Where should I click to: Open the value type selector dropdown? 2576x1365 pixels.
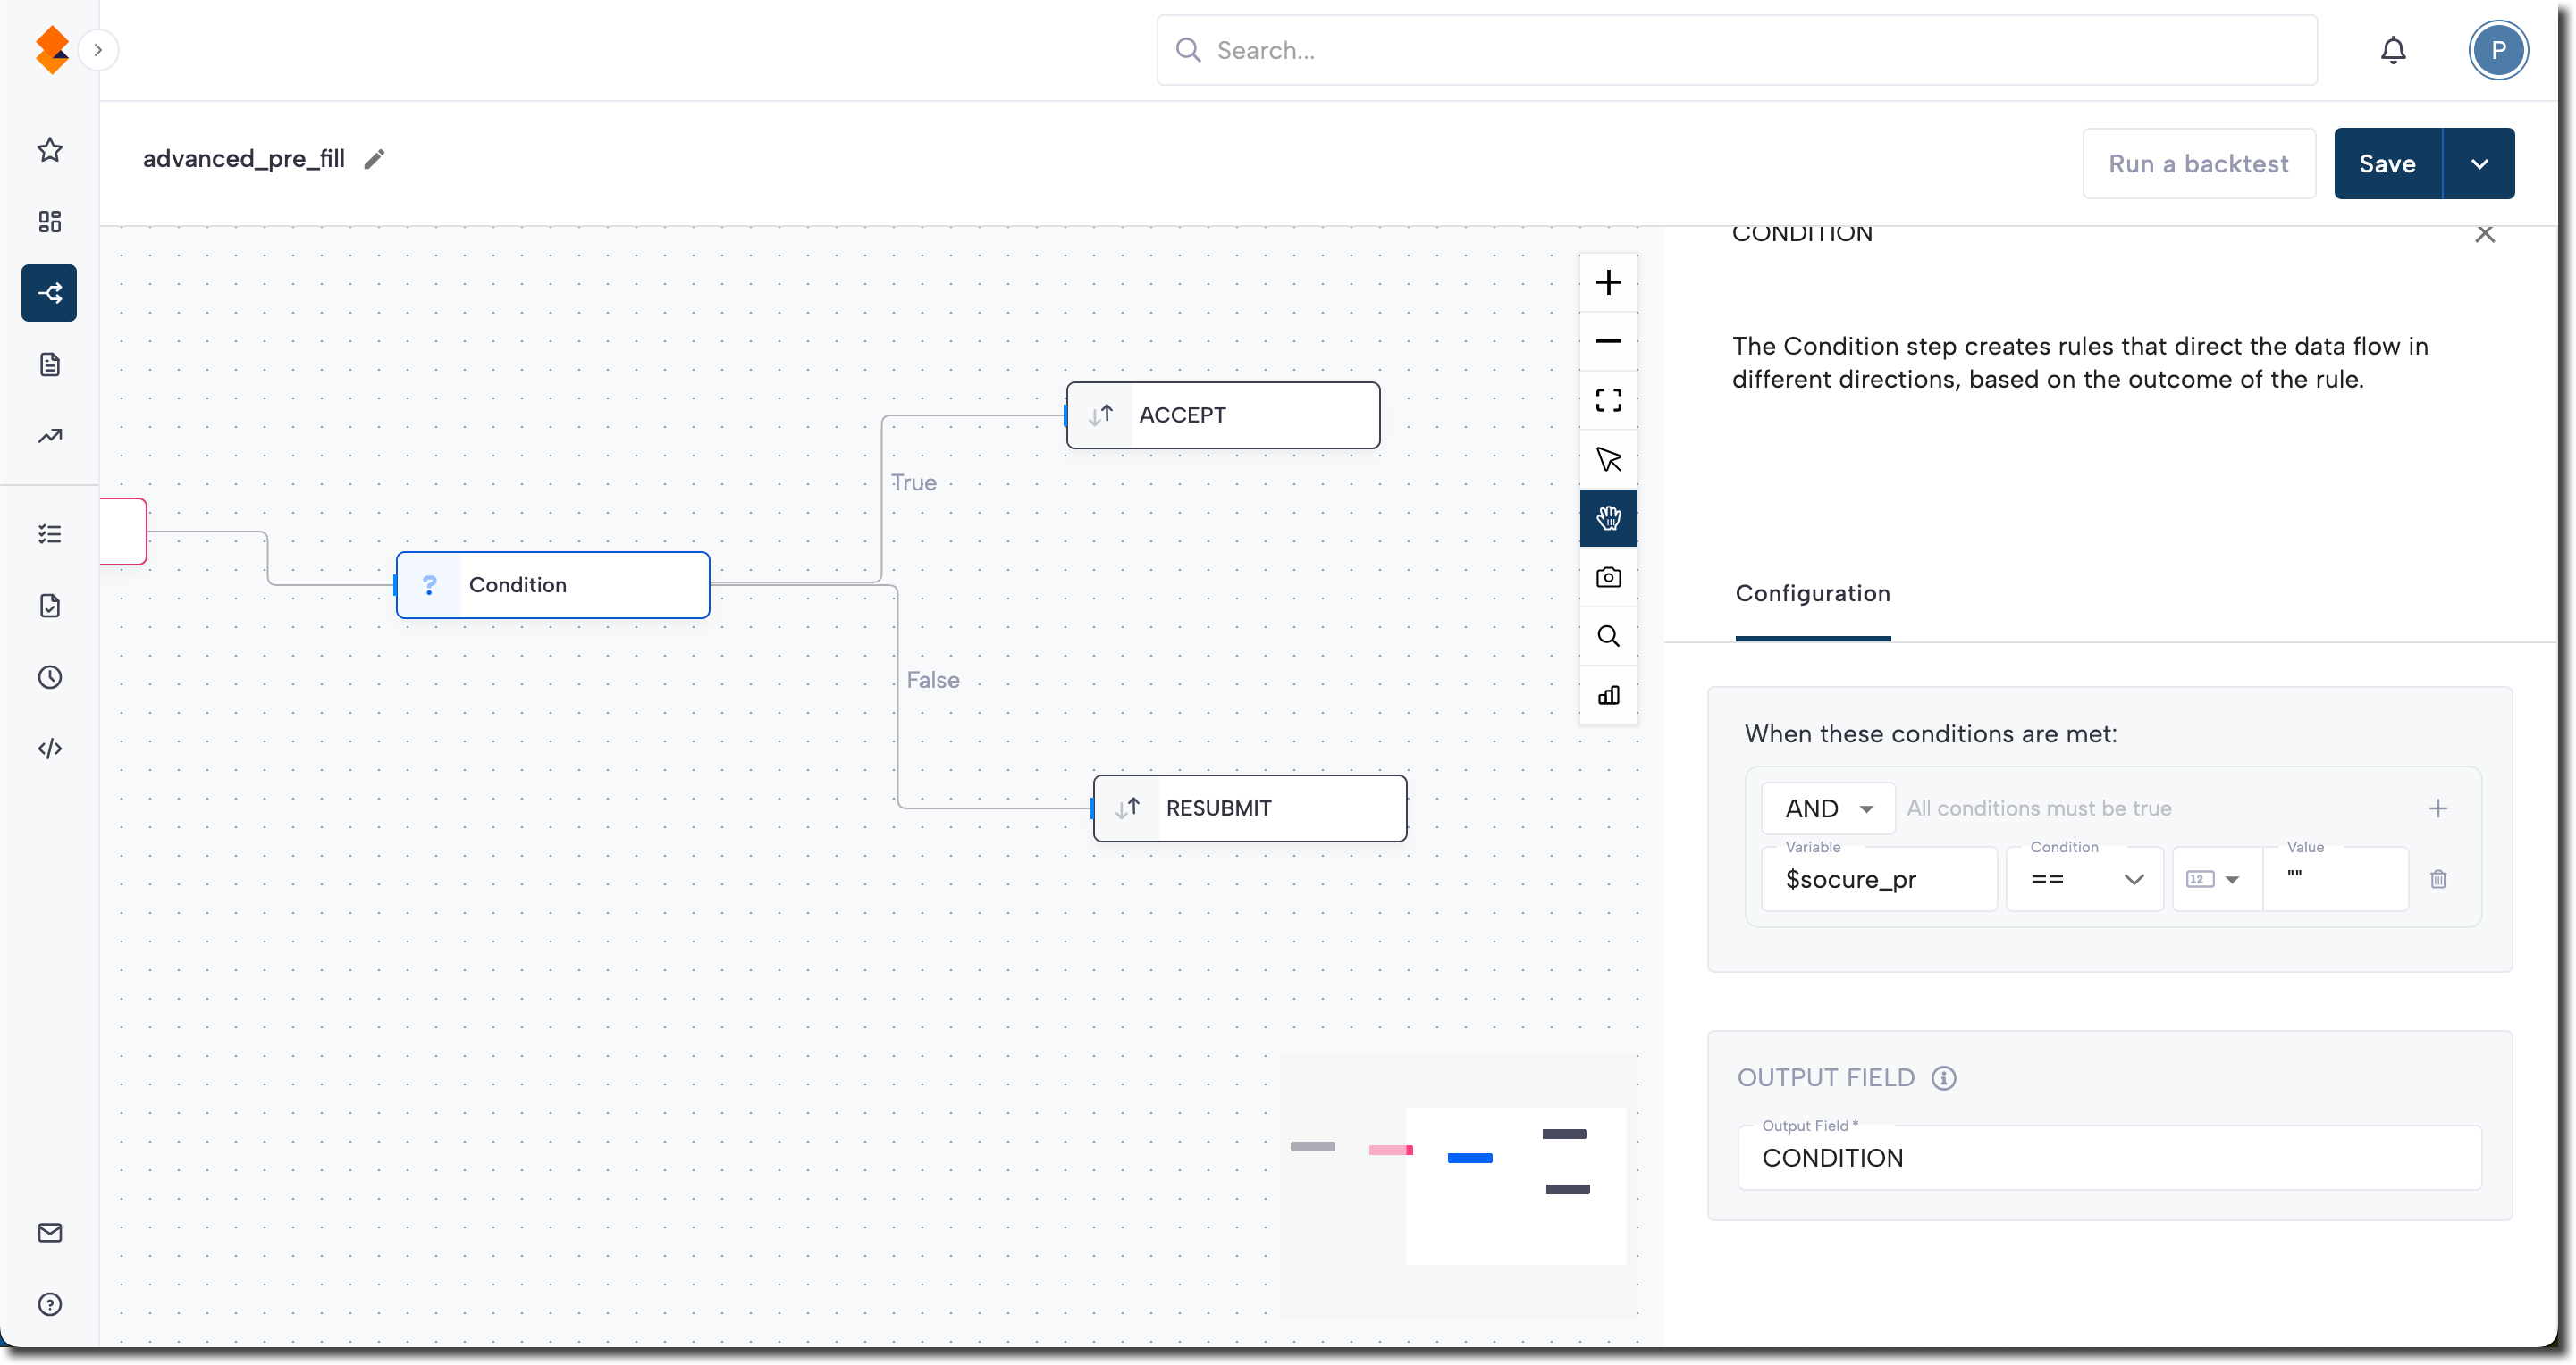(2214, 879)
